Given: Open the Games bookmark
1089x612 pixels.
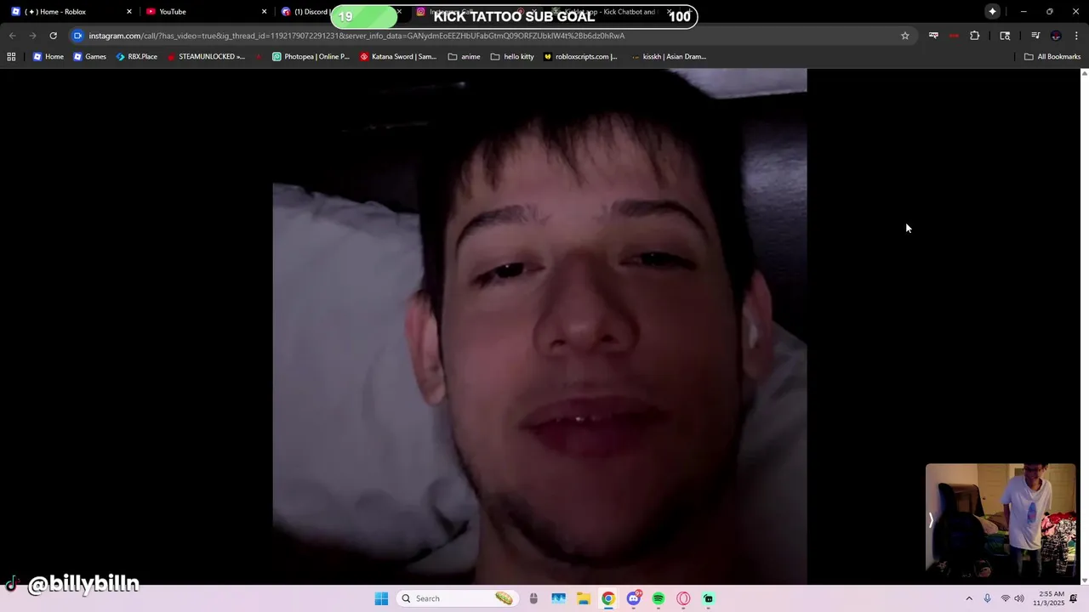Looking at the screenshot, I should point(90,57).
